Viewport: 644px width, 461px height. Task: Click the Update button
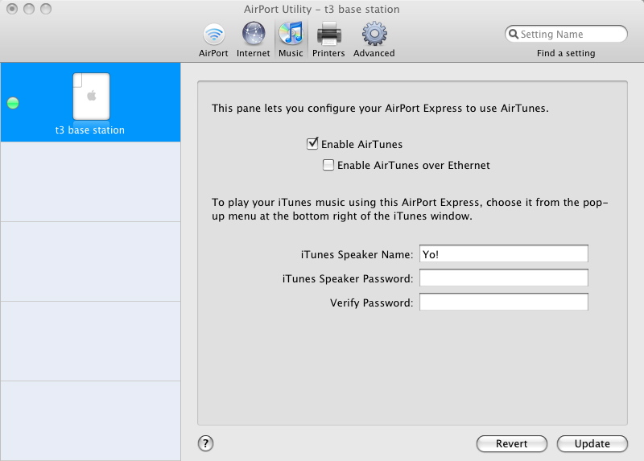(x=592, y=444)
